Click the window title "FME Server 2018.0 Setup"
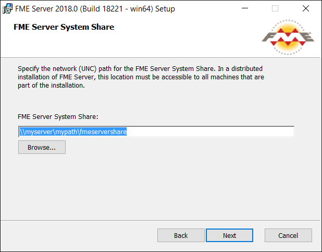The height and width of the screenshot is (252, 322). [95, 9]
